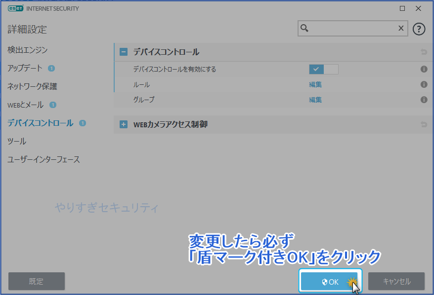Open アップデート settings category
The width and height of the screenshot is (434, 295).
(x=25, y=68)
